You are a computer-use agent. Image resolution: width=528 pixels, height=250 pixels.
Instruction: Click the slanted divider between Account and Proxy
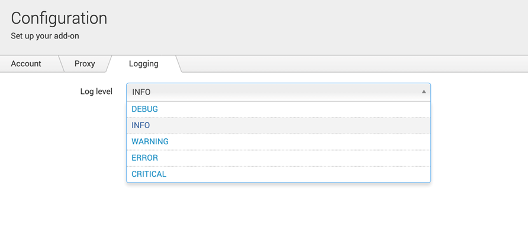click(62, 64)
